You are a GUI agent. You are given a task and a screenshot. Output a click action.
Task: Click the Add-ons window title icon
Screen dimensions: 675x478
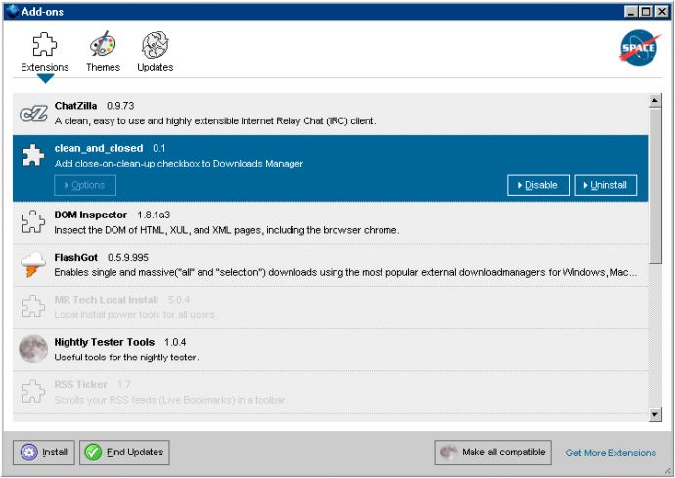point(12,11)
